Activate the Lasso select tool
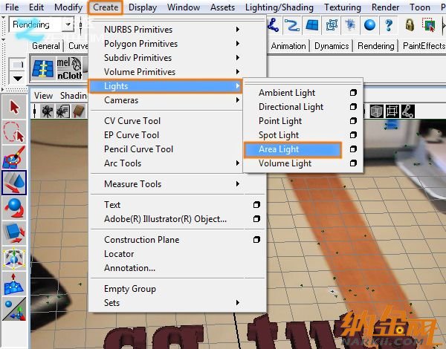Screen dimensions: 446x349 tap(14, 133)
